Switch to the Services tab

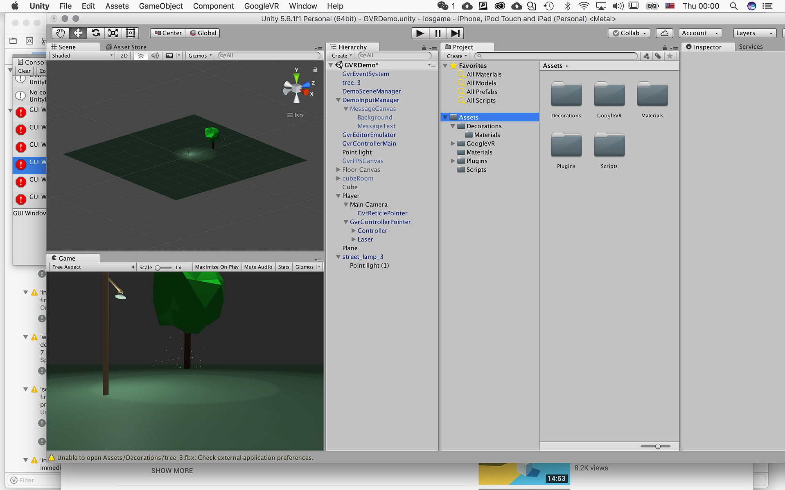coord(751,47)
